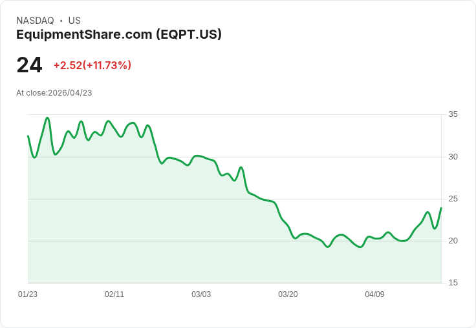Click the final endpoint of the price line

pos(441,208)
